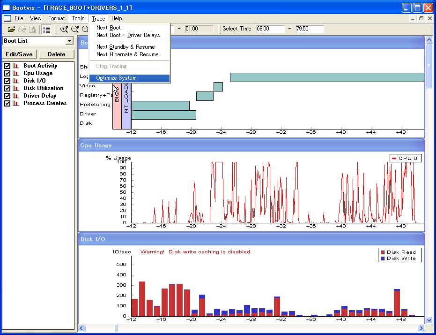
Task: Click the Delete button
Action: [x=57, y=54]
